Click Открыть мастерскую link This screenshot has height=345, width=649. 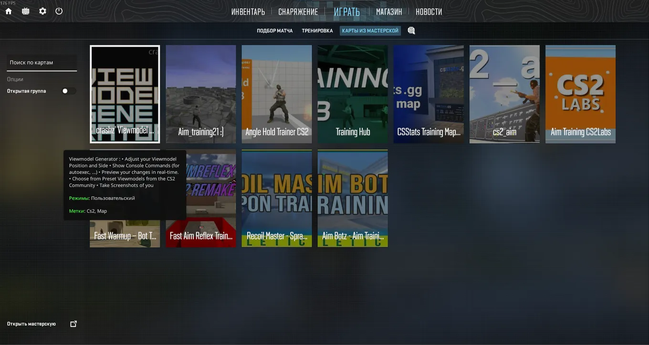pyautogui.click(x=31, y=324)
